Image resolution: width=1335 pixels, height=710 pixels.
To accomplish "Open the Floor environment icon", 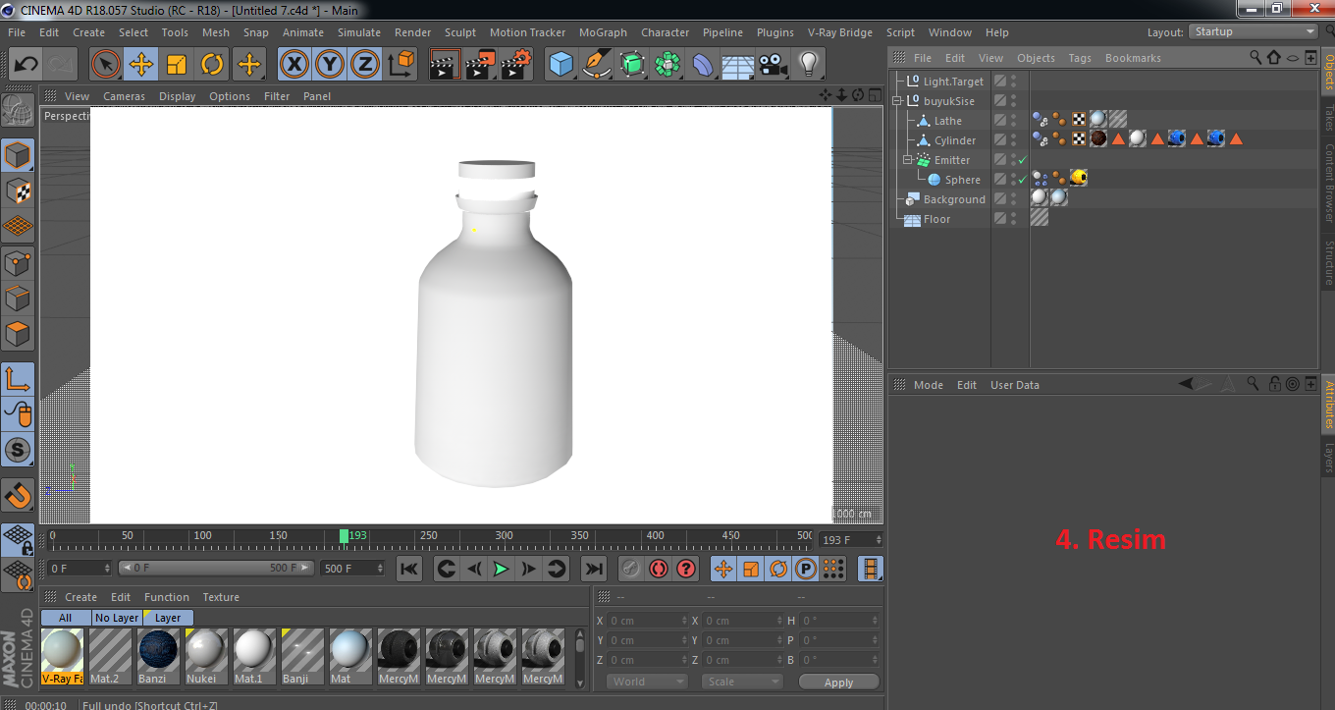I will click(738, 65).
